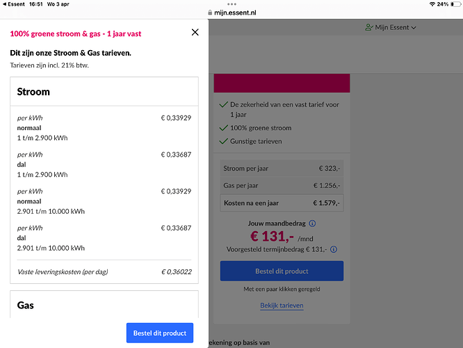
Task: Return to Essent app via back arrow
Action: click(4, 4)
